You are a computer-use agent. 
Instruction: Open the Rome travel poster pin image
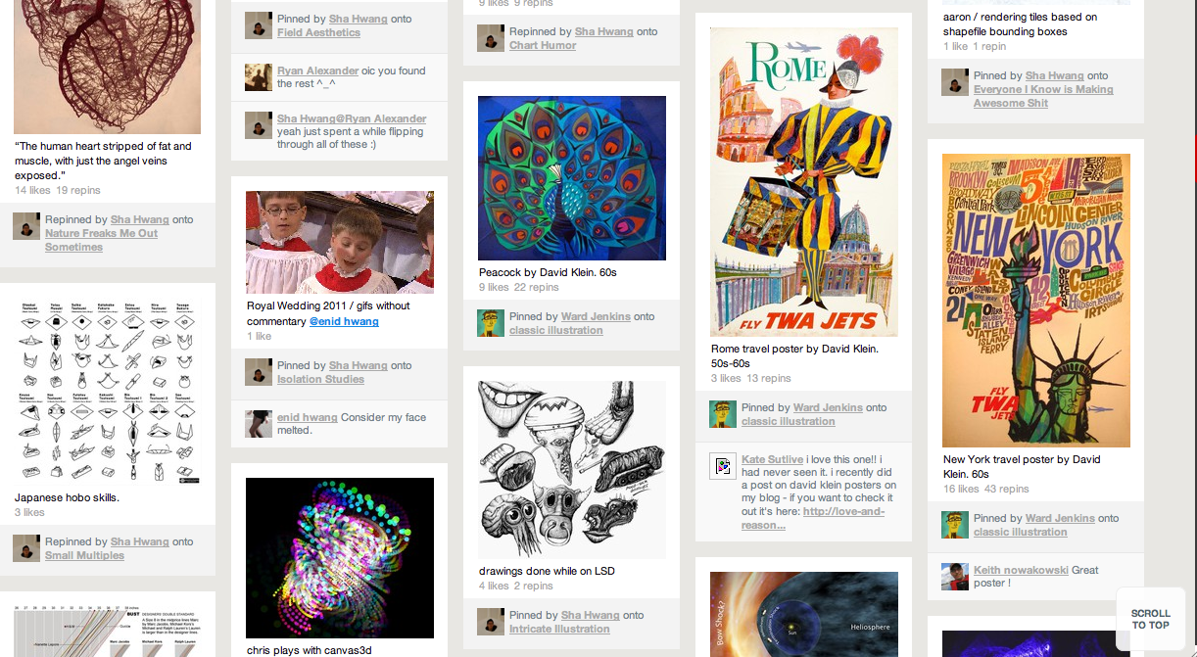(804, 182)
